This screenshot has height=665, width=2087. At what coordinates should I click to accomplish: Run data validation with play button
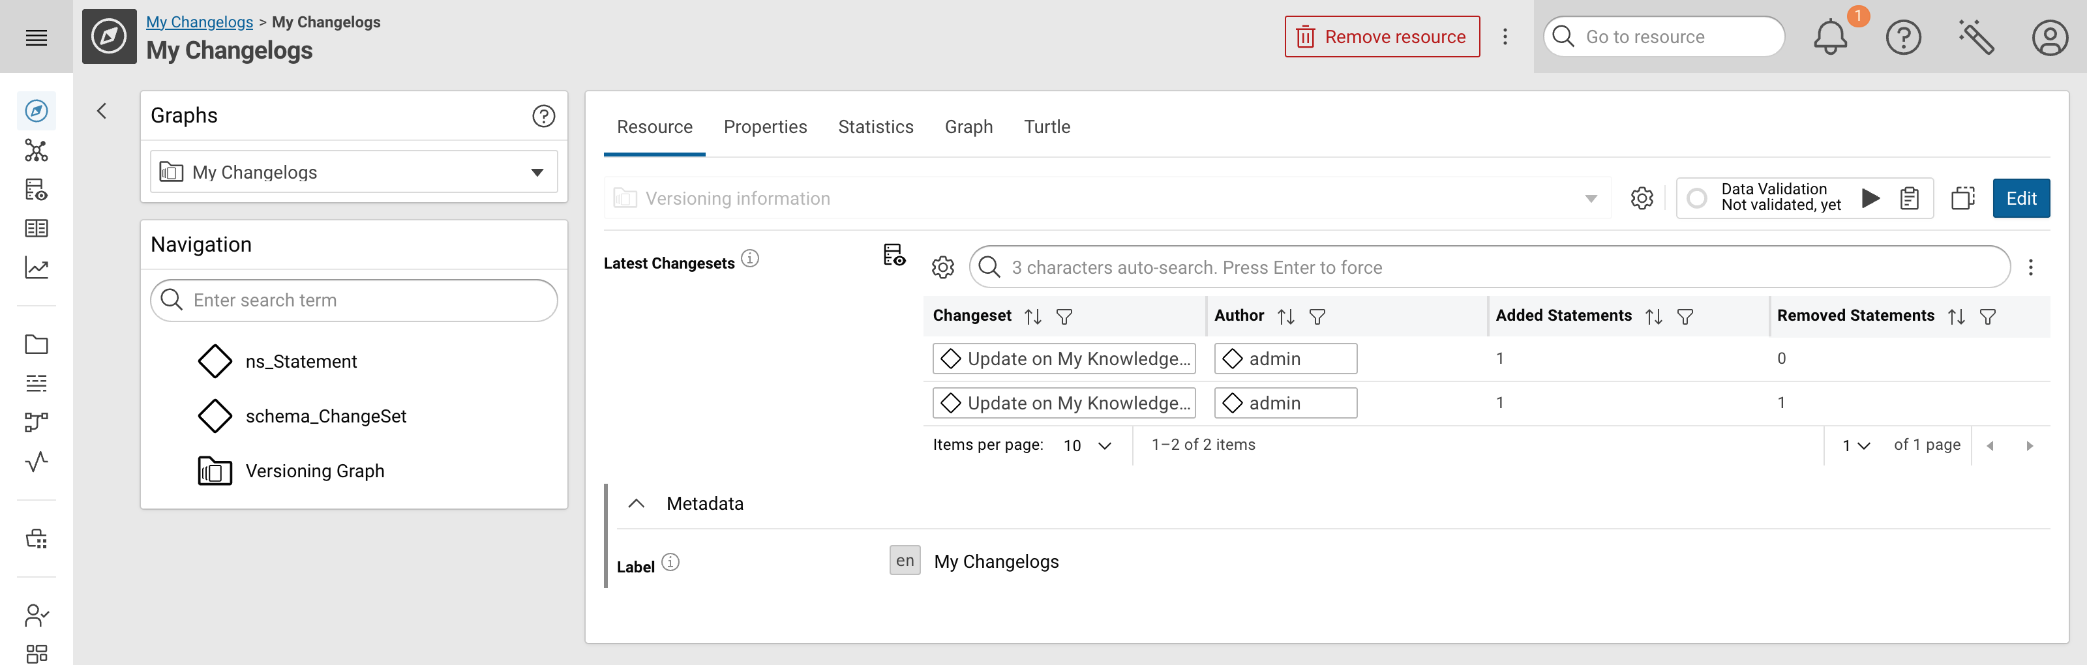coord(1870,198)
